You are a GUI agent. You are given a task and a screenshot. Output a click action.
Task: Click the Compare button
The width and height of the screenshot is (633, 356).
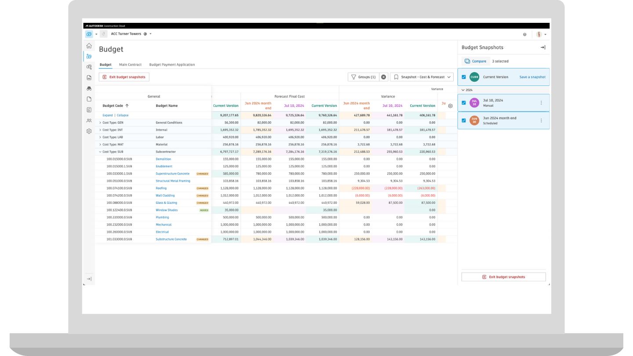click(x=476, y=61)
